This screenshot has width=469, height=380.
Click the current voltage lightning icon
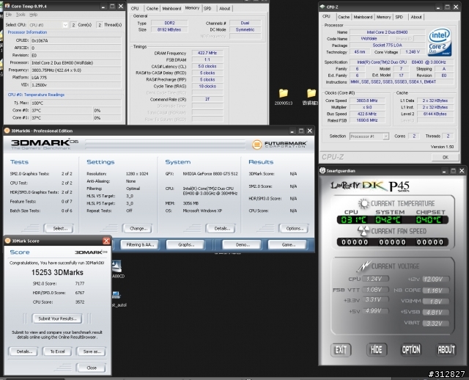[x=363, y=266]
